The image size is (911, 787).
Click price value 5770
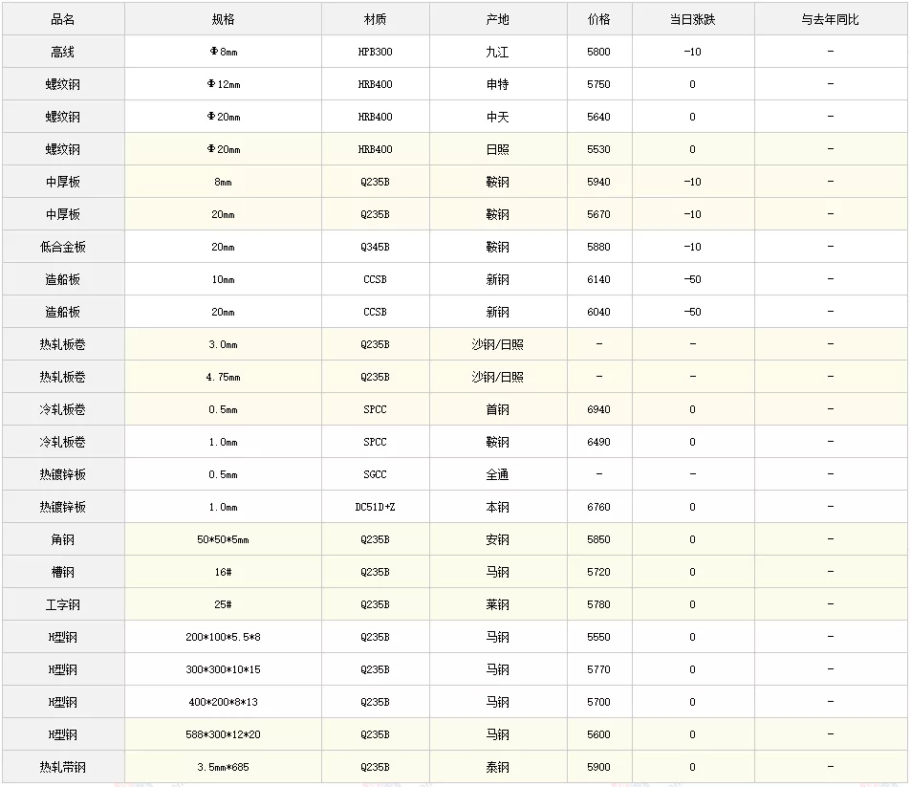tap(599, 670)
